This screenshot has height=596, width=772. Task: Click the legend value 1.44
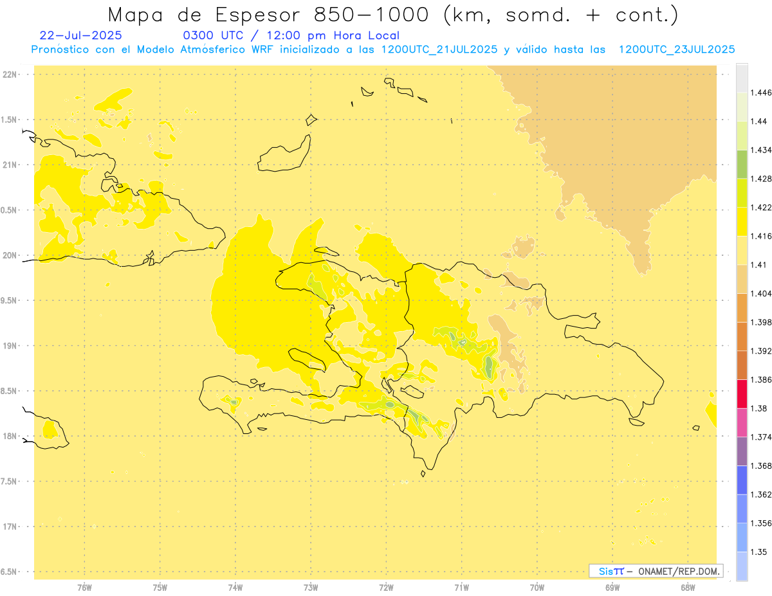pos(759,121)
